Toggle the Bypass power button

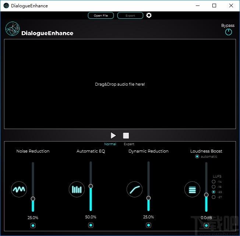(x=229, y=32)
